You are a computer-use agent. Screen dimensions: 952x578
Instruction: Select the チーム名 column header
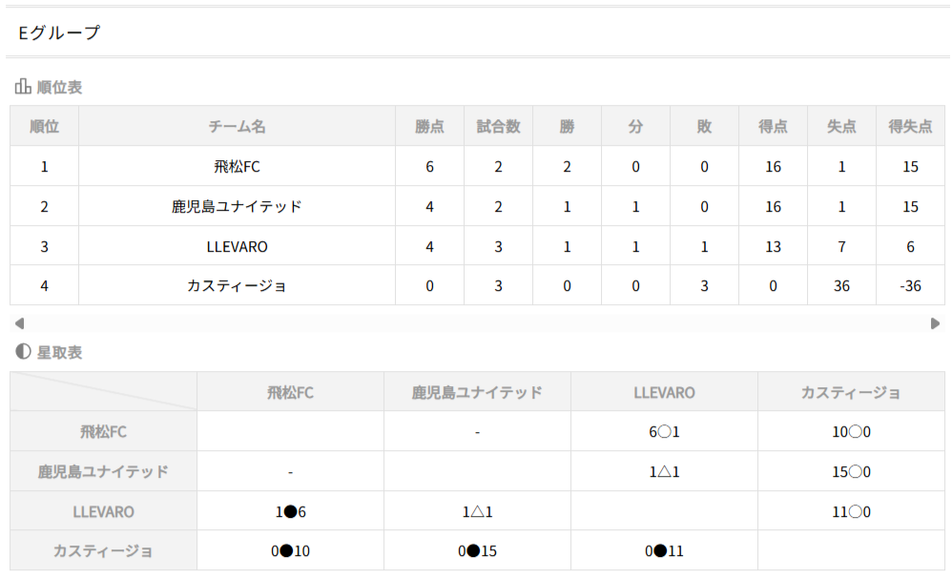point(237,126)
